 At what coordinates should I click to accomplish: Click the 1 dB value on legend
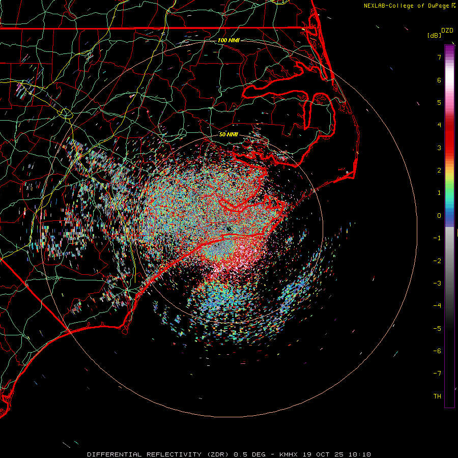[x=439, y=193]
